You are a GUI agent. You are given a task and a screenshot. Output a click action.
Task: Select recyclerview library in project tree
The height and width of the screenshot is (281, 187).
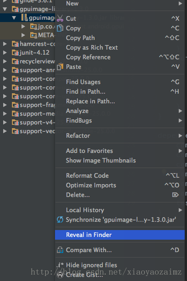pos(37,61)
